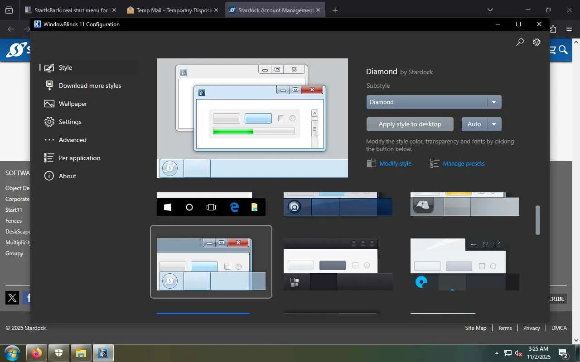The image size is (580, 362).
Task: Click the search magnifier icon in WindowBlinds
Action: [520, 42]
